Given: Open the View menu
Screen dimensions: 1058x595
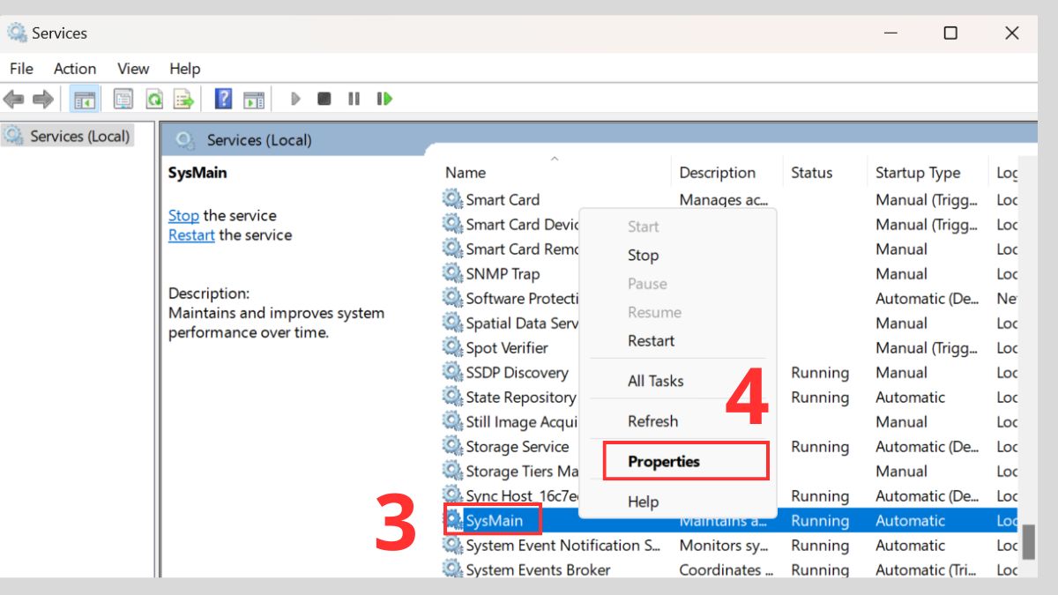Looking at the screenshot, I should click(133, 69).
